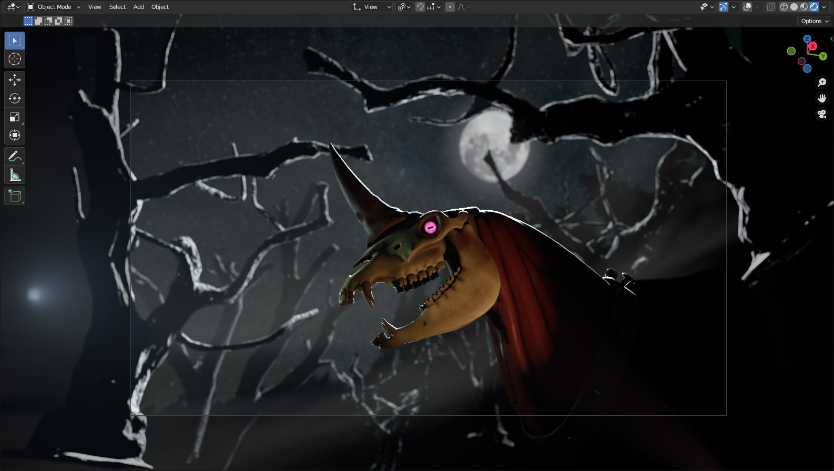The width and height of the screenshot is (834, 471).
Task: Open snapping options dropdown
Action: pyautogui.click(x=434, y=7)
